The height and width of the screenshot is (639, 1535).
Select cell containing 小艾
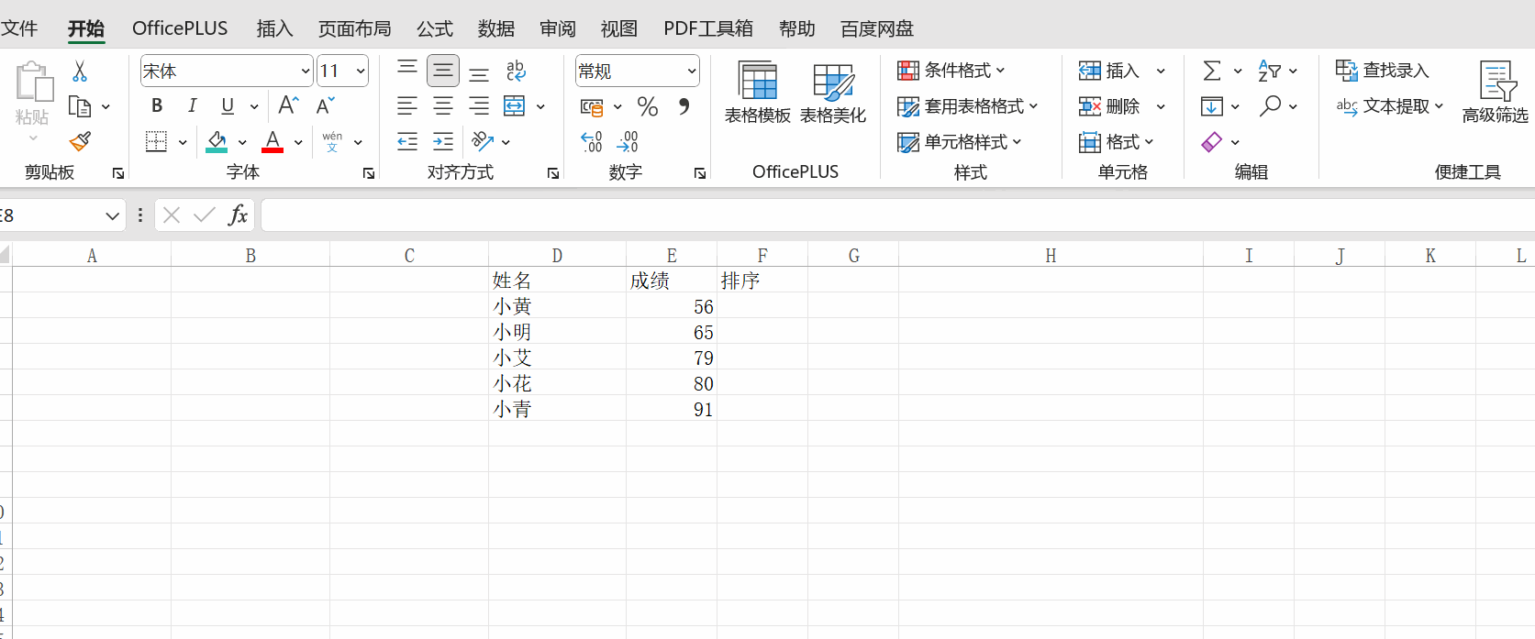(556, 358)
